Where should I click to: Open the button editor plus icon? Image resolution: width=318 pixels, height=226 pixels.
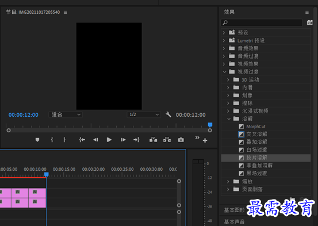[x=205, y=140]
